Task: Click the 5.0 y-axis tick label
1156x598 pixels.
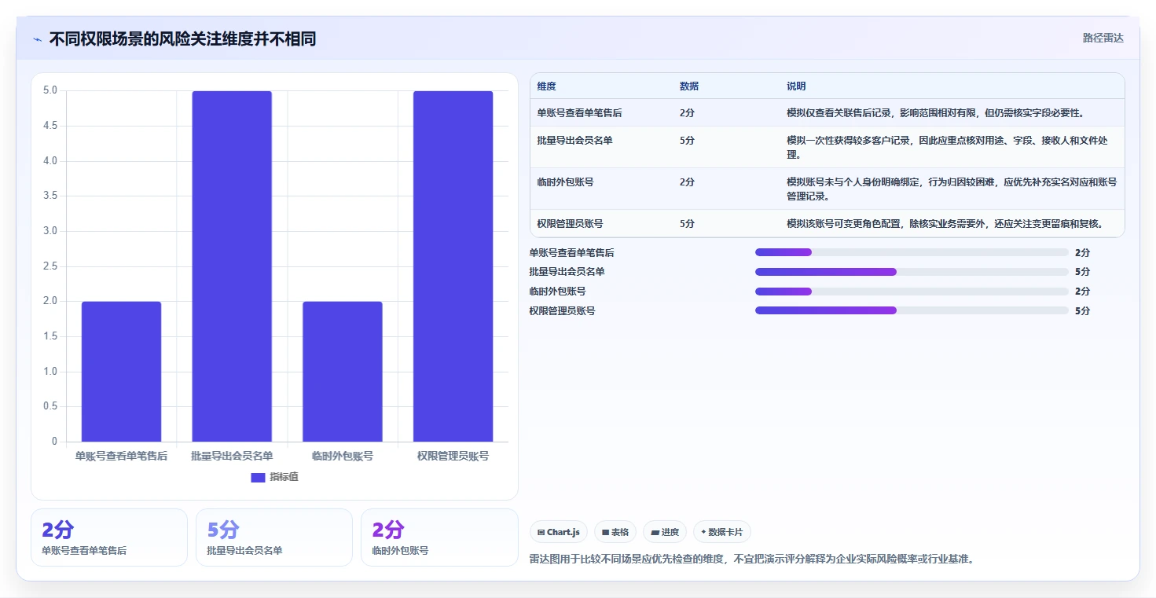Action: pos(50,90)
